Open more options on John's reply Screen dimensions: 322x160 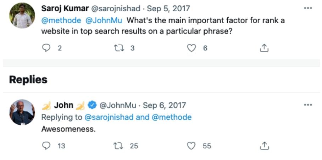click(x=308, y=105)
